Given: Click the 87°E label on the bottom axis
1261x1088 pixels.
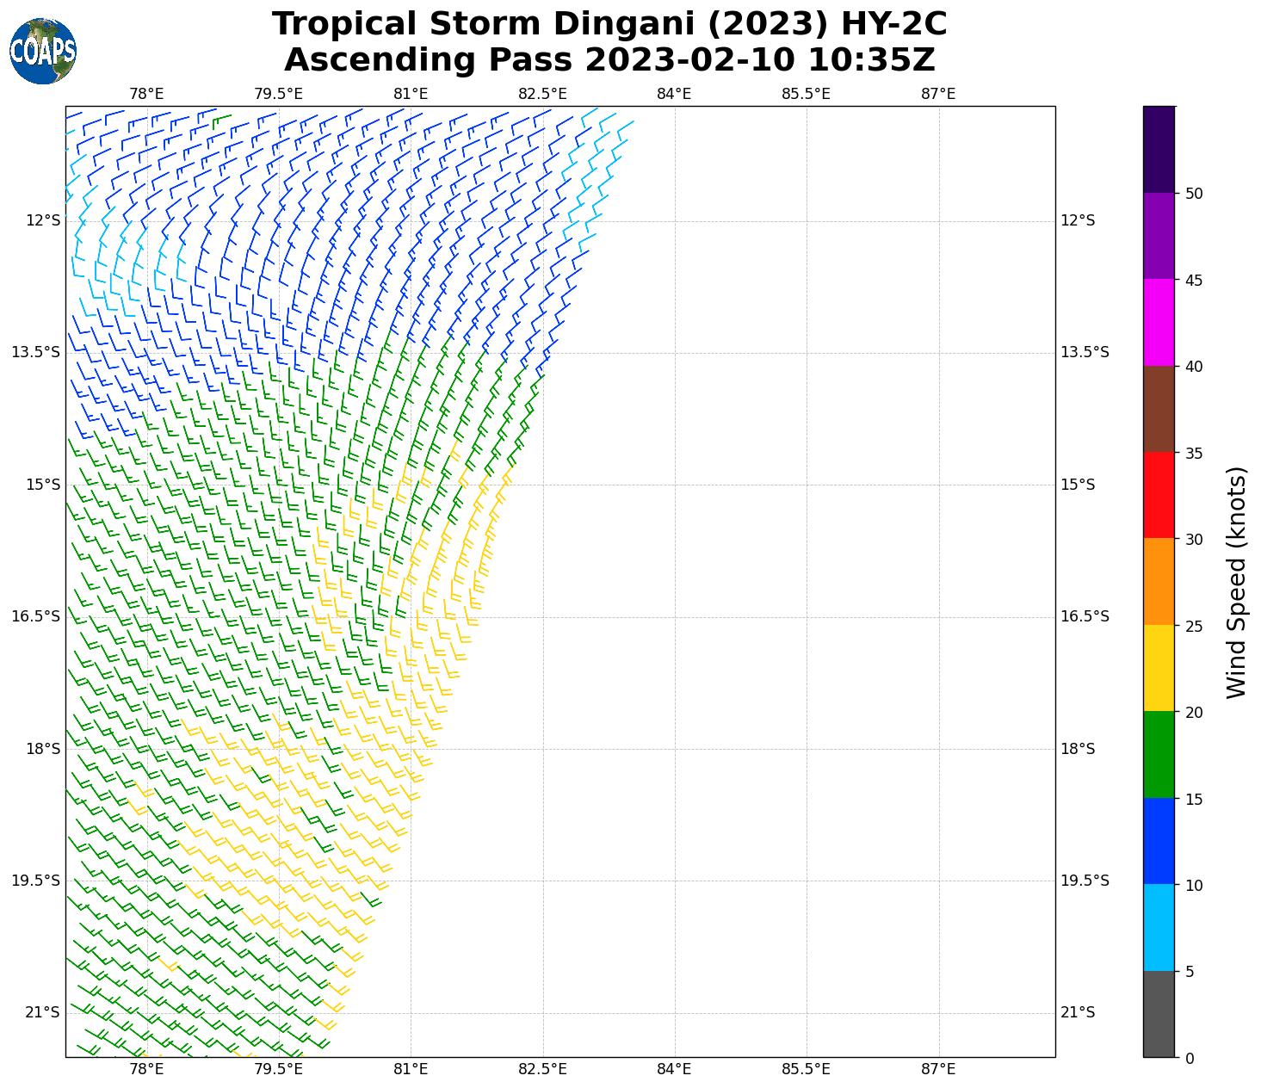Looking at the screenshot, I should (x=938, y=1069).
